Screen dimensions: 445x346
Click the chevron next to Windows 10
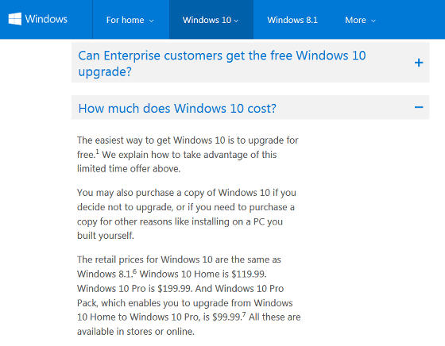pos(236,21)
